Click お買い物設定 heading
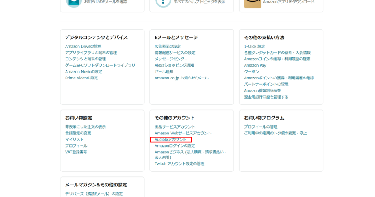This screenshot has height=197, width=375. click(78, 118)
